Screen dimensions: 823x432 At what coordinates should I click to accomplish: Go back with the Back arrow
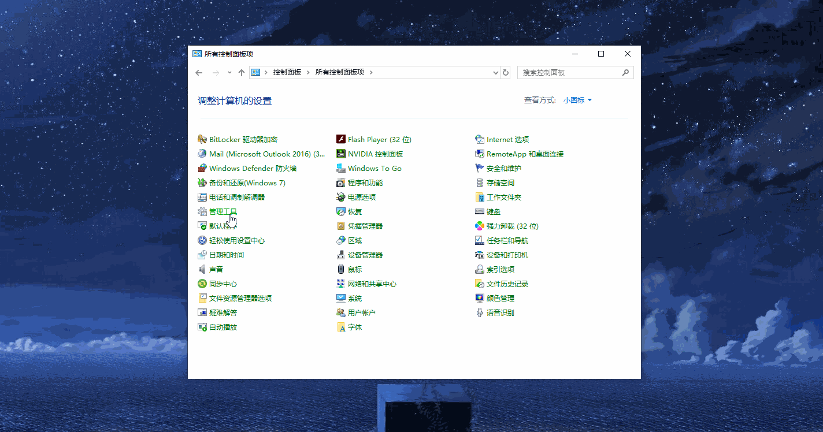[199, 72]
